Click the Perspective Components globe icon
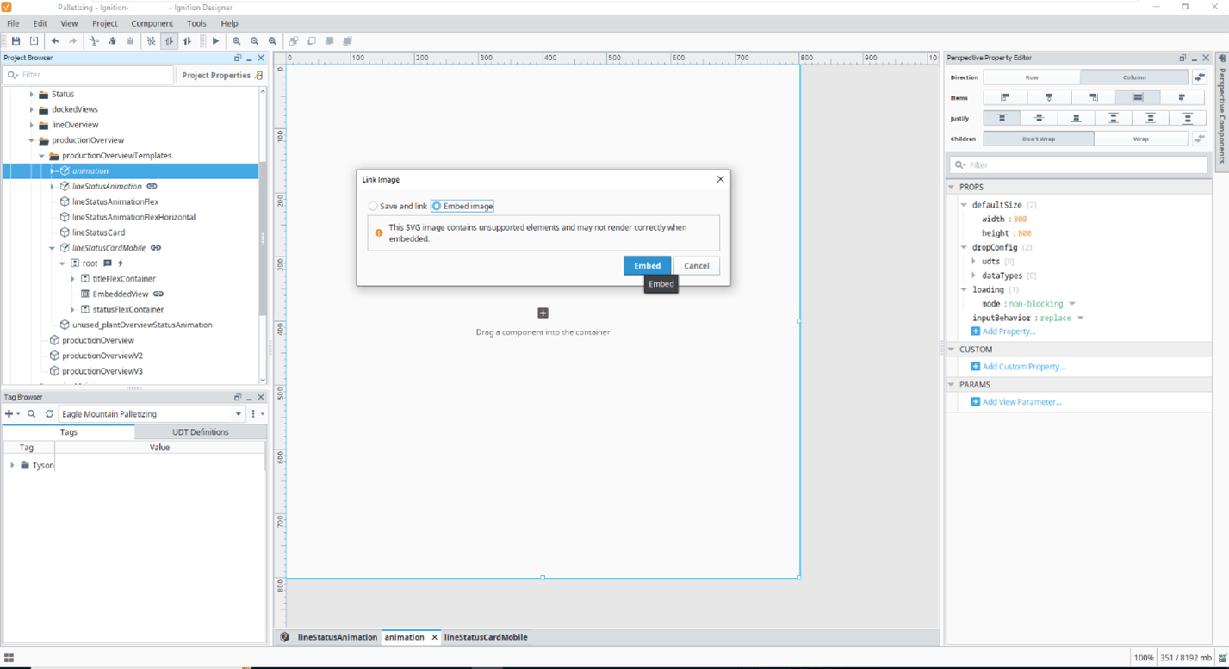 pyautogui.click(x=1221, y=59)
